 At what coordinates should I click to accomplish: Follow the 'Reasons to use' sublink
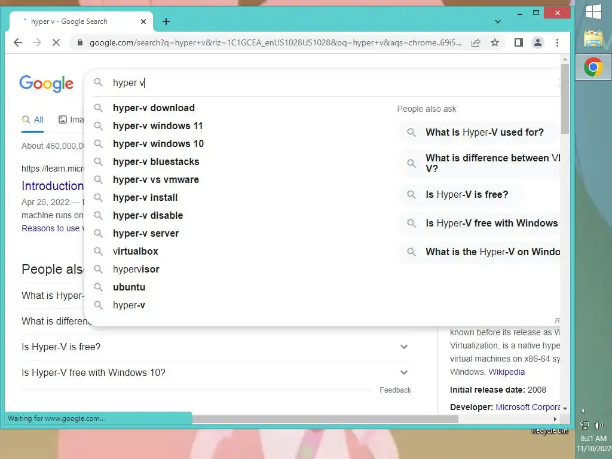[53, 228]
